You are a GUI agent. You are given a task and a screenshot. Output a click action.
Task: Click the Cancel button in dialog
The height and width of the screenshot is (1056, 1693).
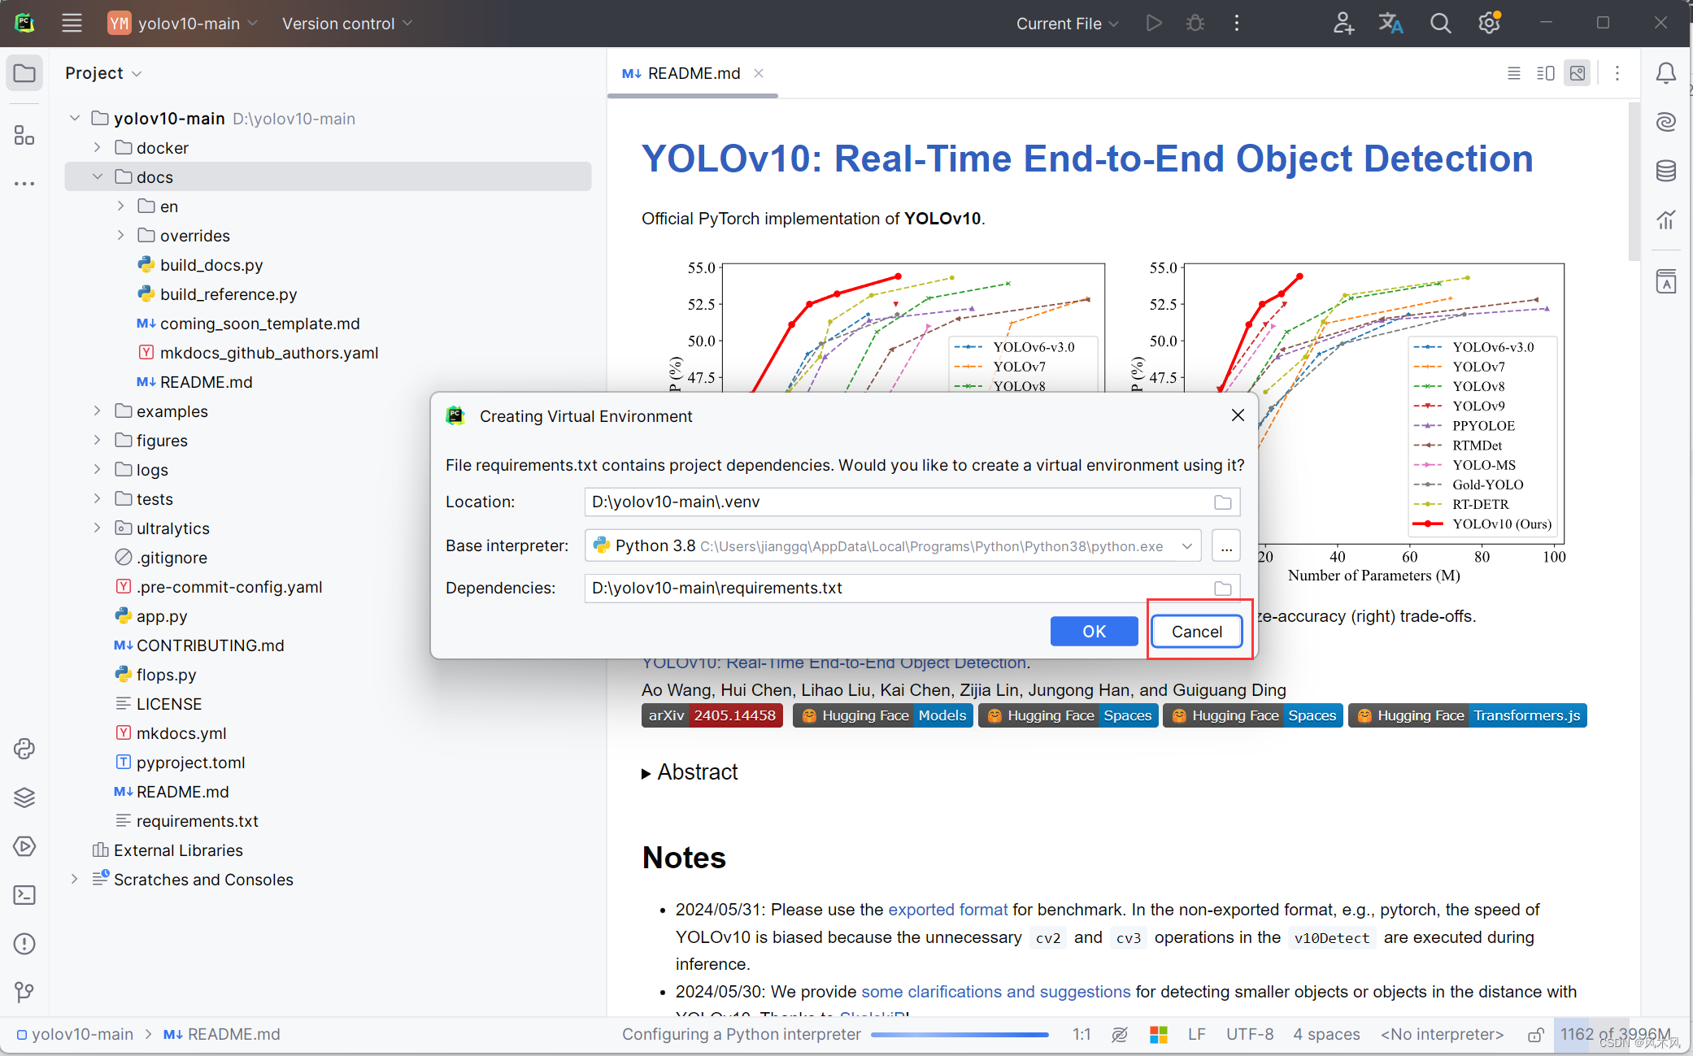coord(1196,632)
